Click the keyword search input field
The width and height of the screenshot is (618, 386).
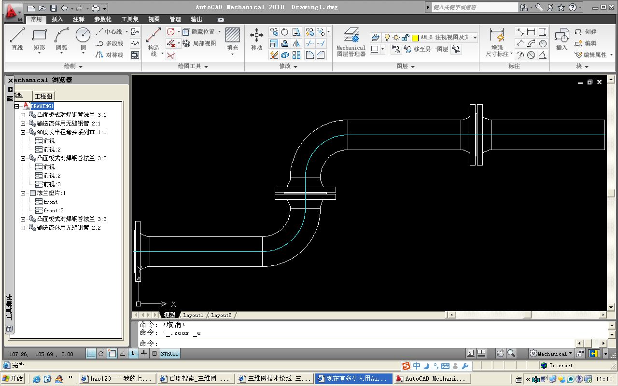coord(473,7)
